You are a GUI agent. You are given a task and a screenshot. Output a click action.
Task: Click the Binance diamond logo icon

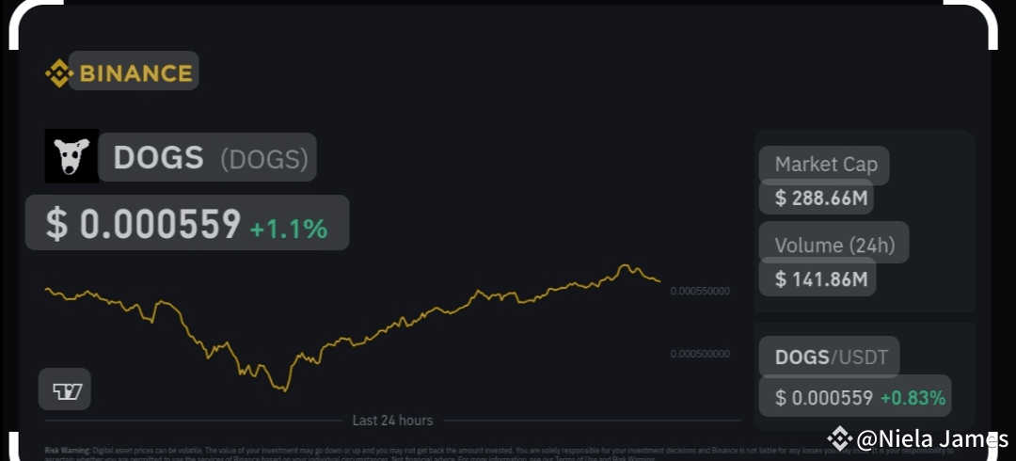58,72
